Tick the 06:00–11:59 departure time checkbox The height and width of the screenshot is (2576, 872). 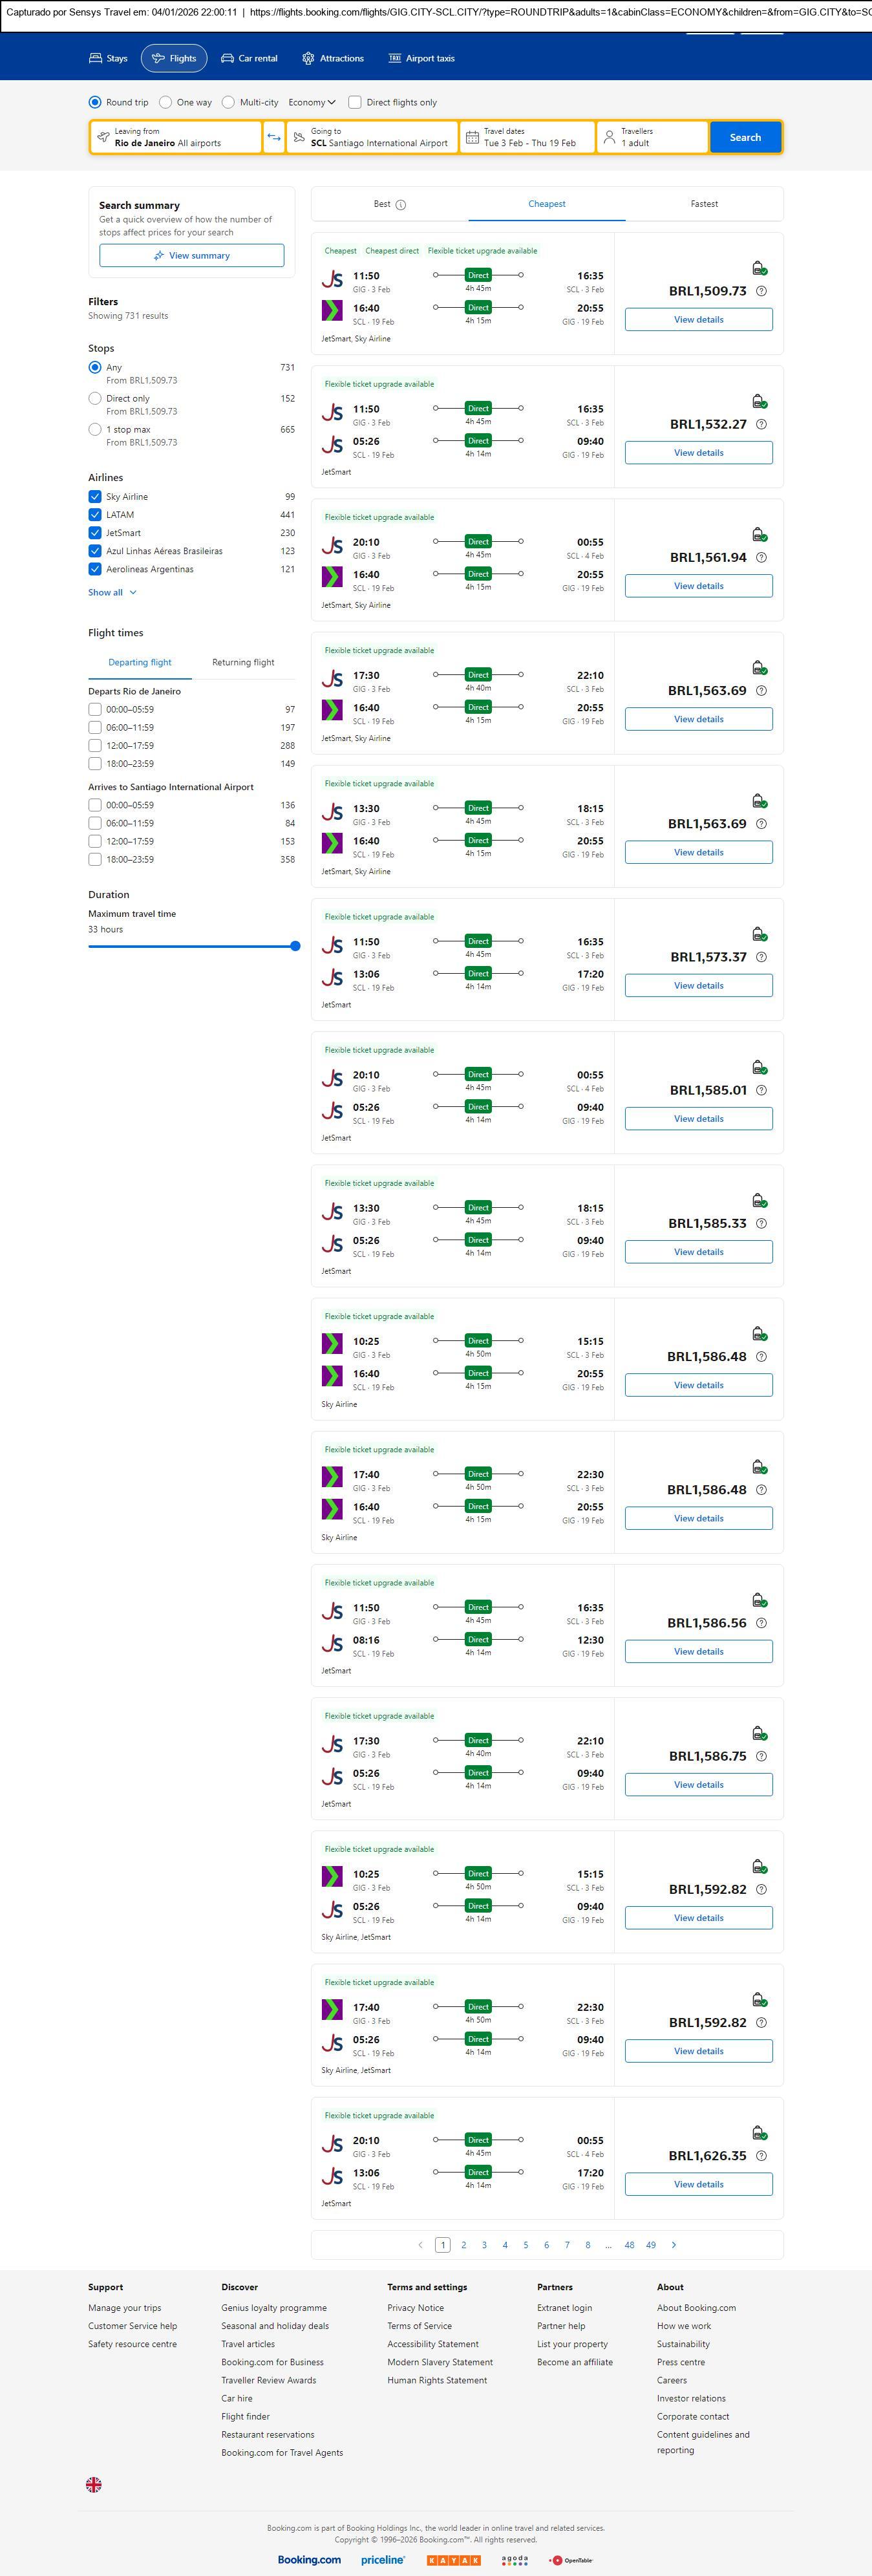click(x=95, y=728)
